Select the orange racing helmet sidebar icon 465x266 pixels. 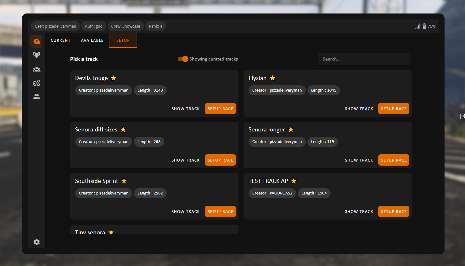click(36, 41)
